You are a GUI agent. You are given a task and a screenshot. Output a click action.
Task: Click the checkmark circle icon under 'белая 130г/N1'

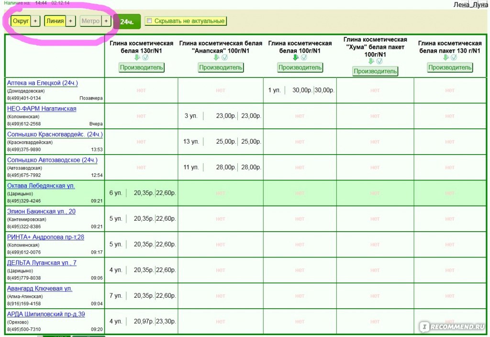pos(145,57)
